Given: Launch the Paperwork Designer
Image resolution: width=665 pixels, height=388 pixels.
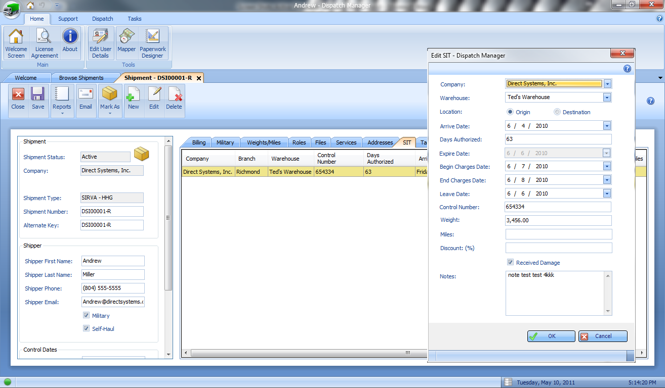Looking at the screenshot, I should click(152, 42).
